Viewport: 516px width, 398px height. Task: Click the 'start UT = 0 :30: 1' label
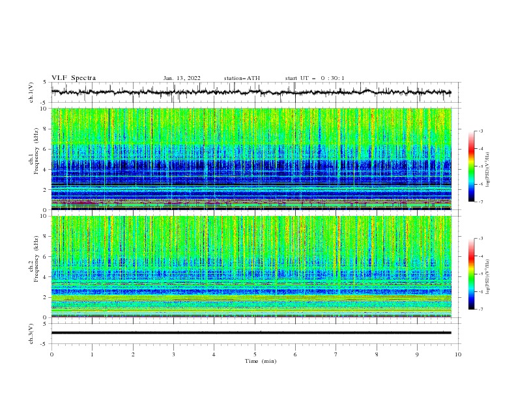pyautogui.click(x=315, y=78)
